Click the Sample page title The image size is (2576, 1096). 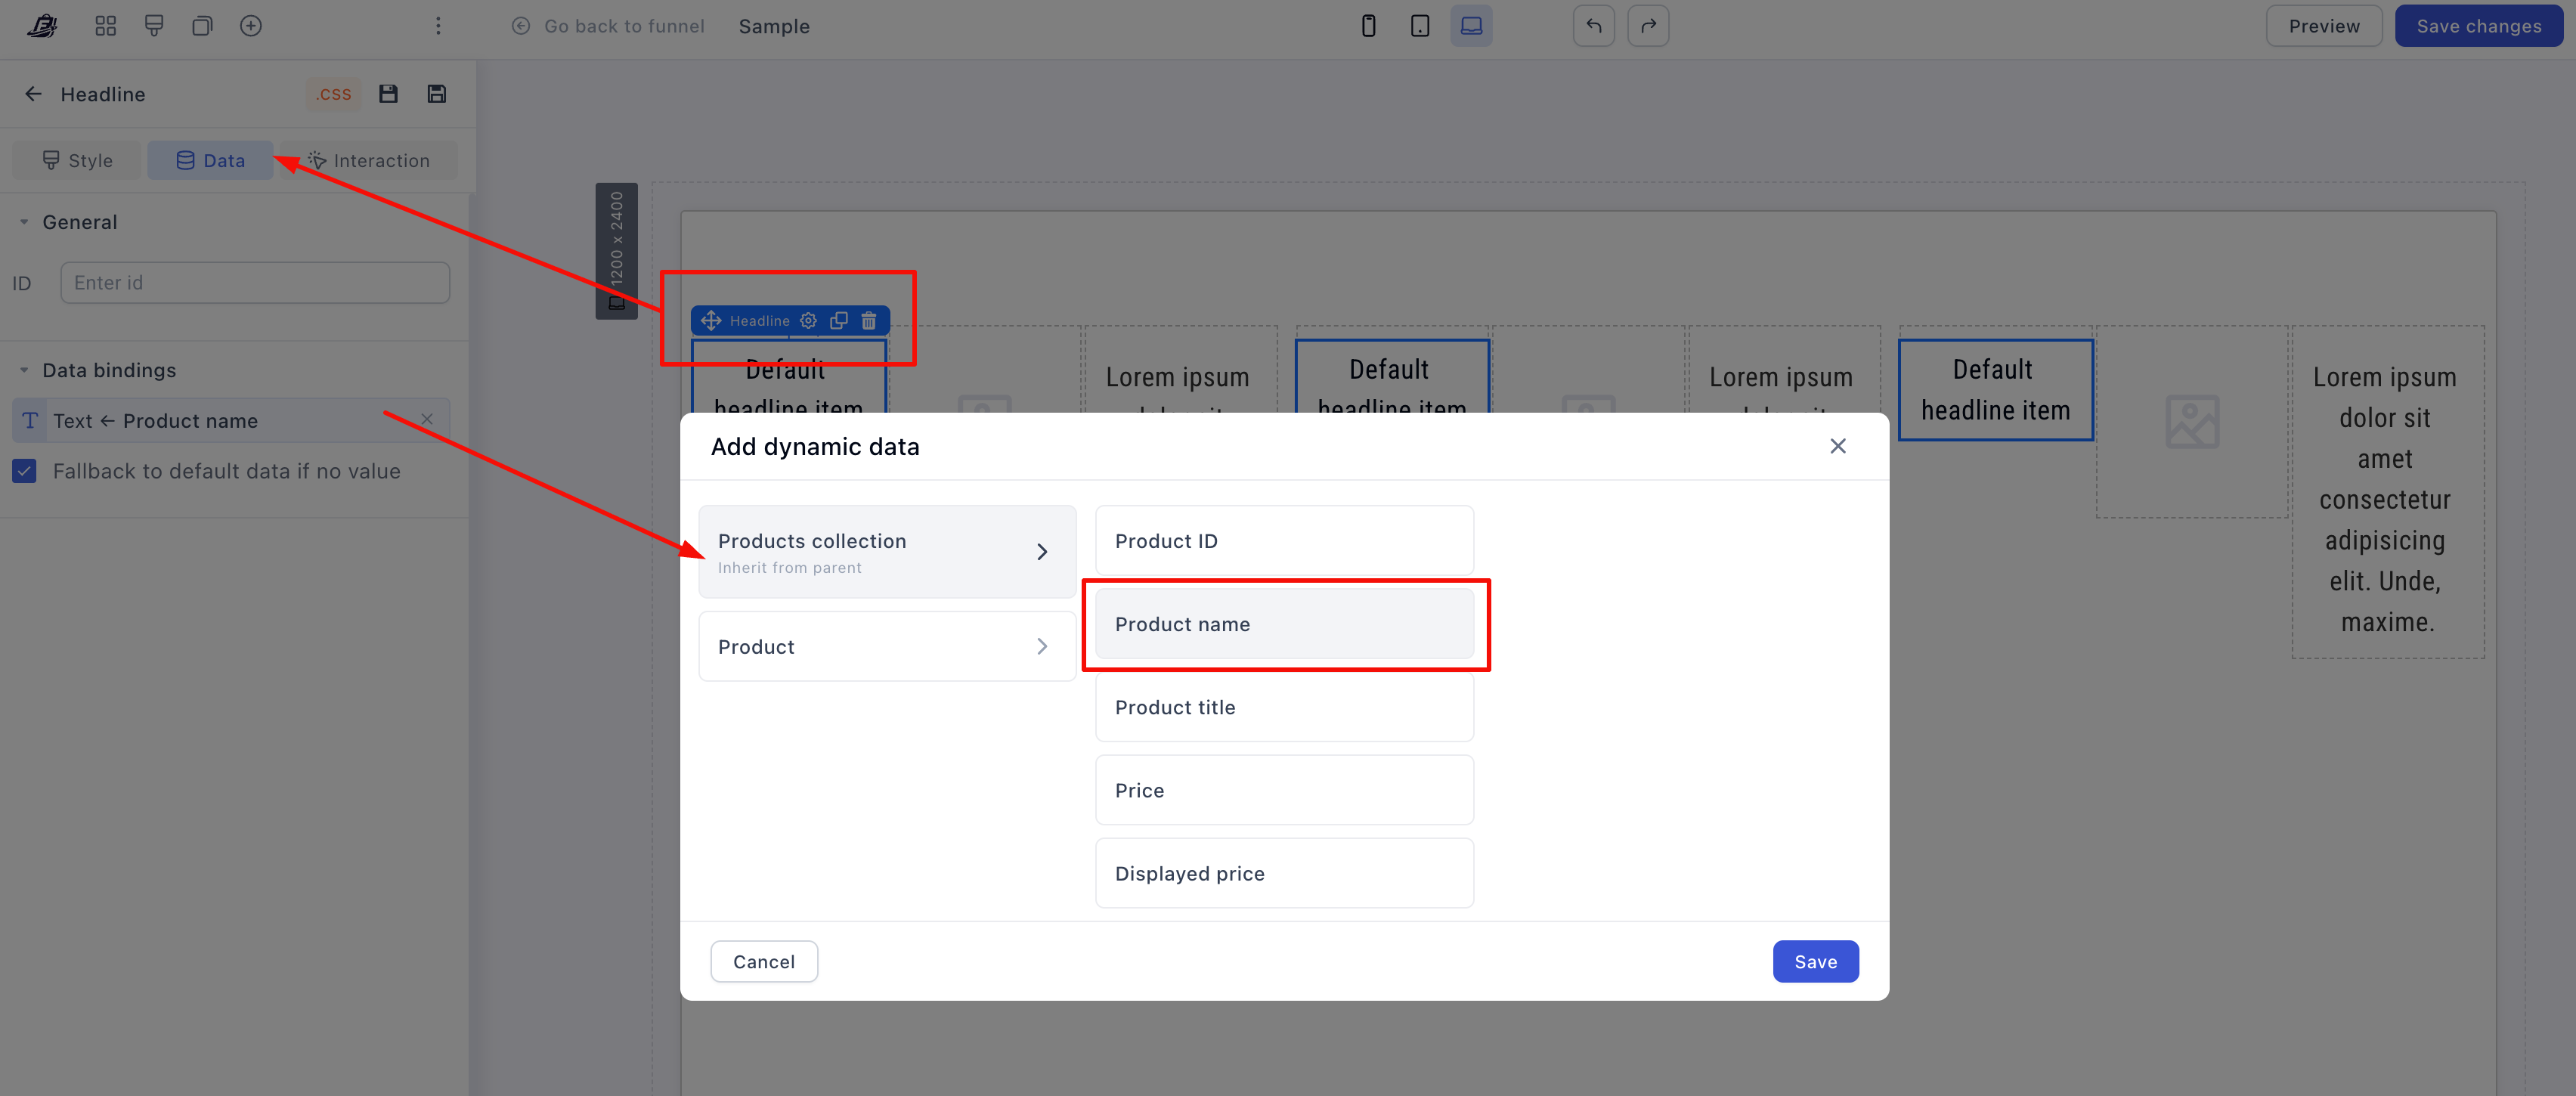(774, 26)
